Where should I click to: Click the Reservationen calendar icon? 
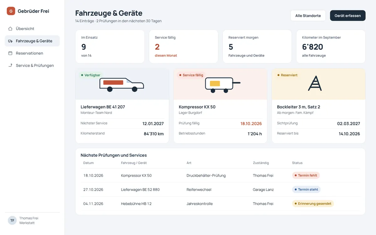pyautogui.click(x=10, y=53)
